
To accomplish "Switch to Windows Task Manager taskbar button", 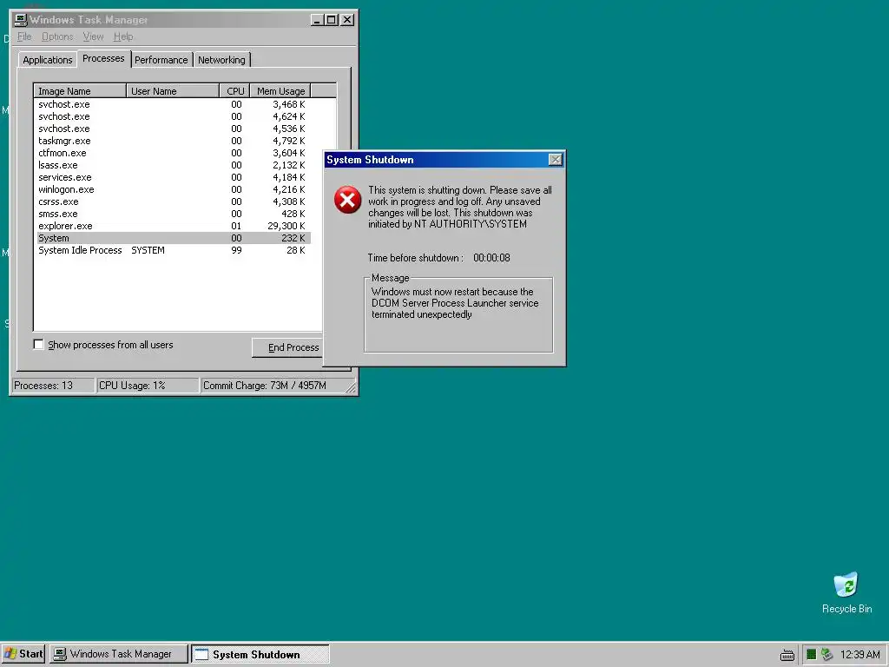I will tap(118, 654).
